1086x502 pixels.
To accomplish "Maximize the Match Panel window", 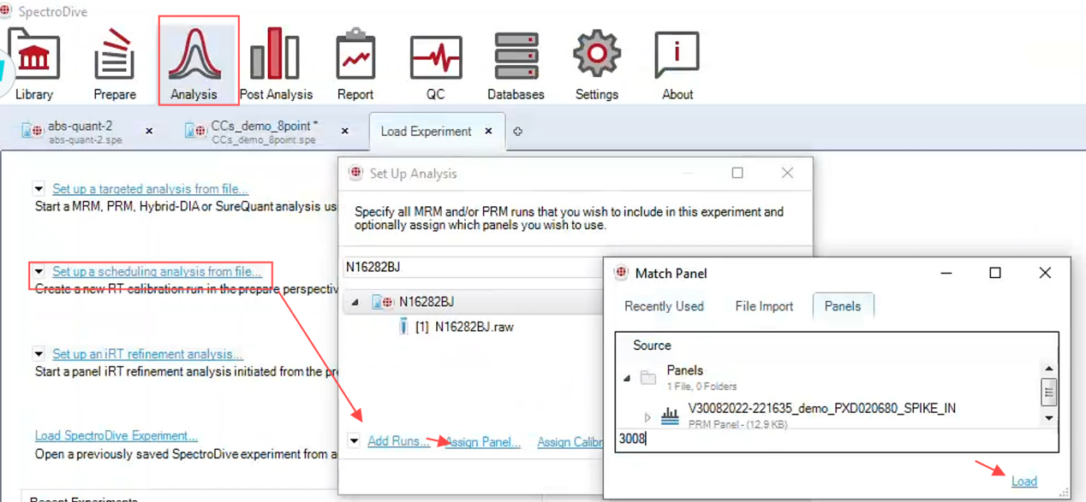I will tap(995, 273).
